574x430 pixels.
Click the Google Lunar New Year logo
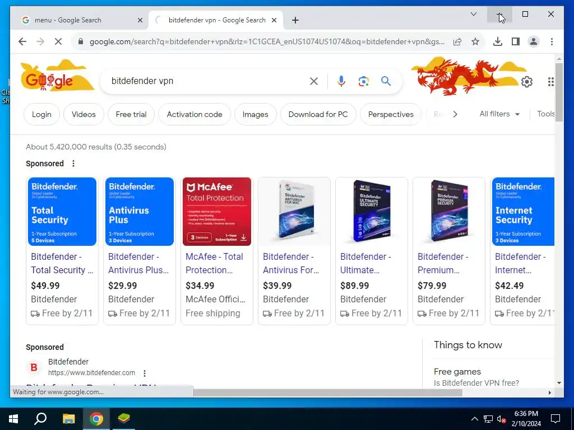pyautogui.click(x=57, y=76)
